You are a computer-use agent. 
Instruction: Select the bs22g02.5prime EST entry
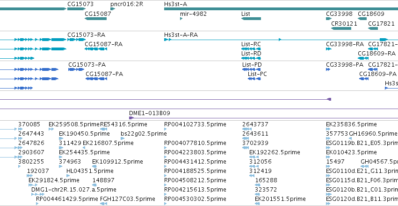click(x=144, y=134)
